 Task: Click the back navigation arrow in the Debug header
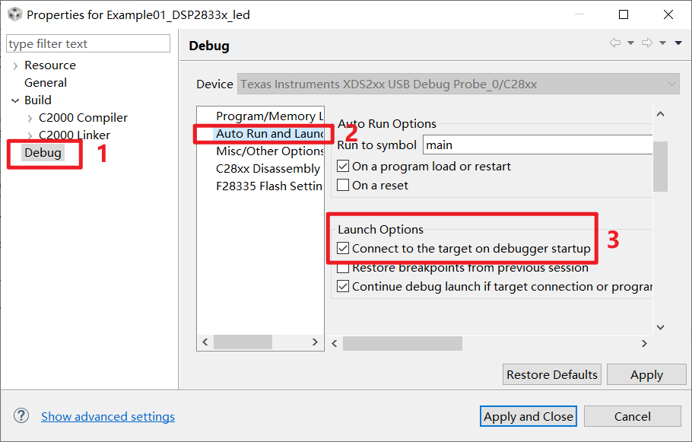pyautogui.click(x=615, y=43)
